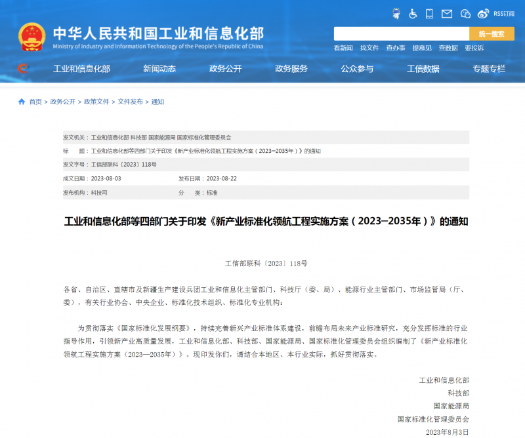Click the centered document number under headline

coord(266,264)
